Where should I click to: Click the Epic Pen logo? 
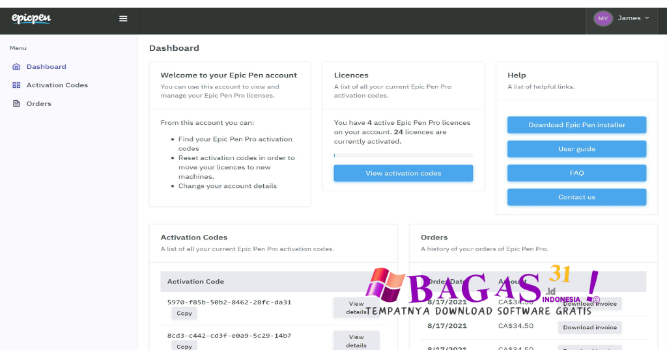coord(31,19)
